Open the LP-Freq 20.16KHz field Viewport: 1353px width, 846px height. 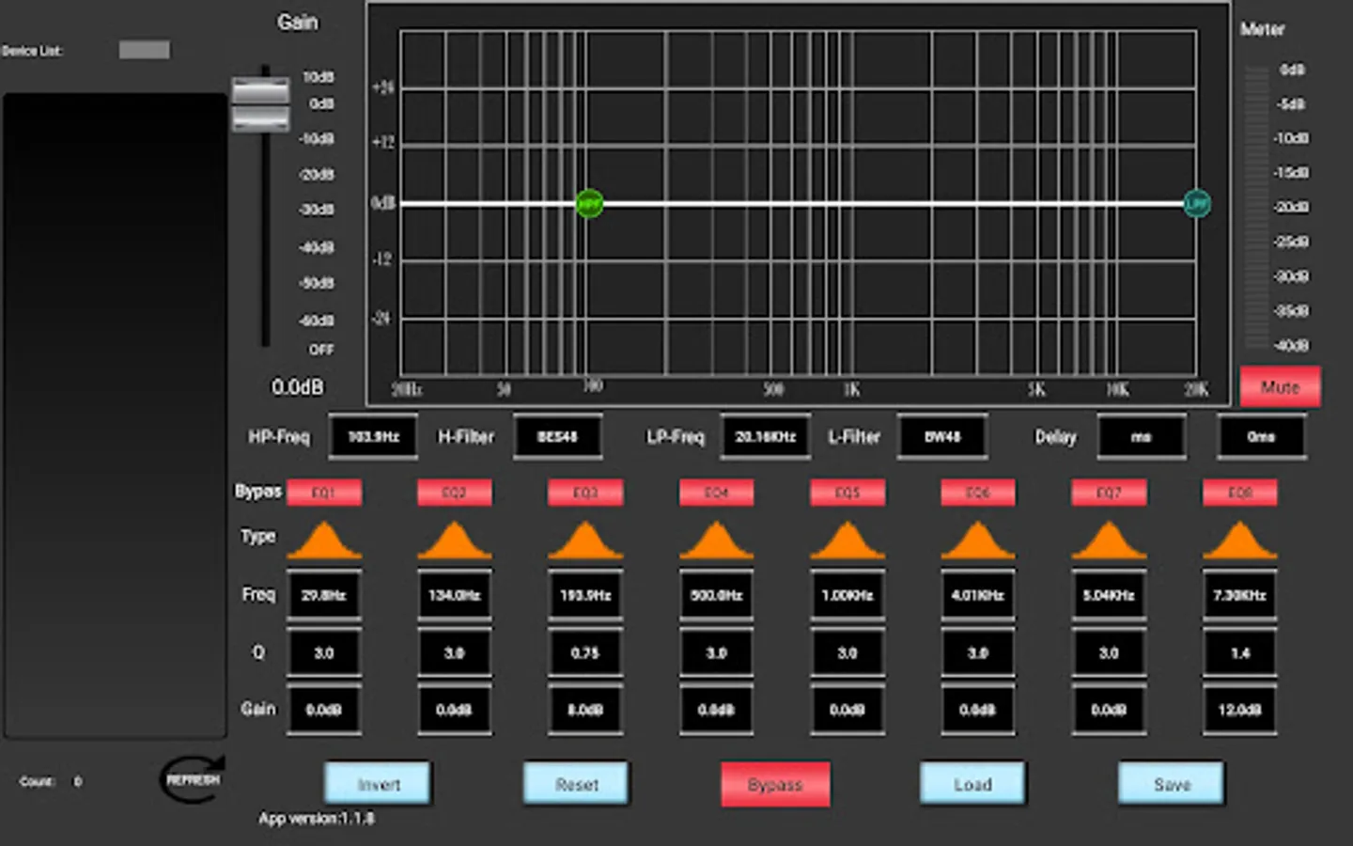(x=765, y=437)
